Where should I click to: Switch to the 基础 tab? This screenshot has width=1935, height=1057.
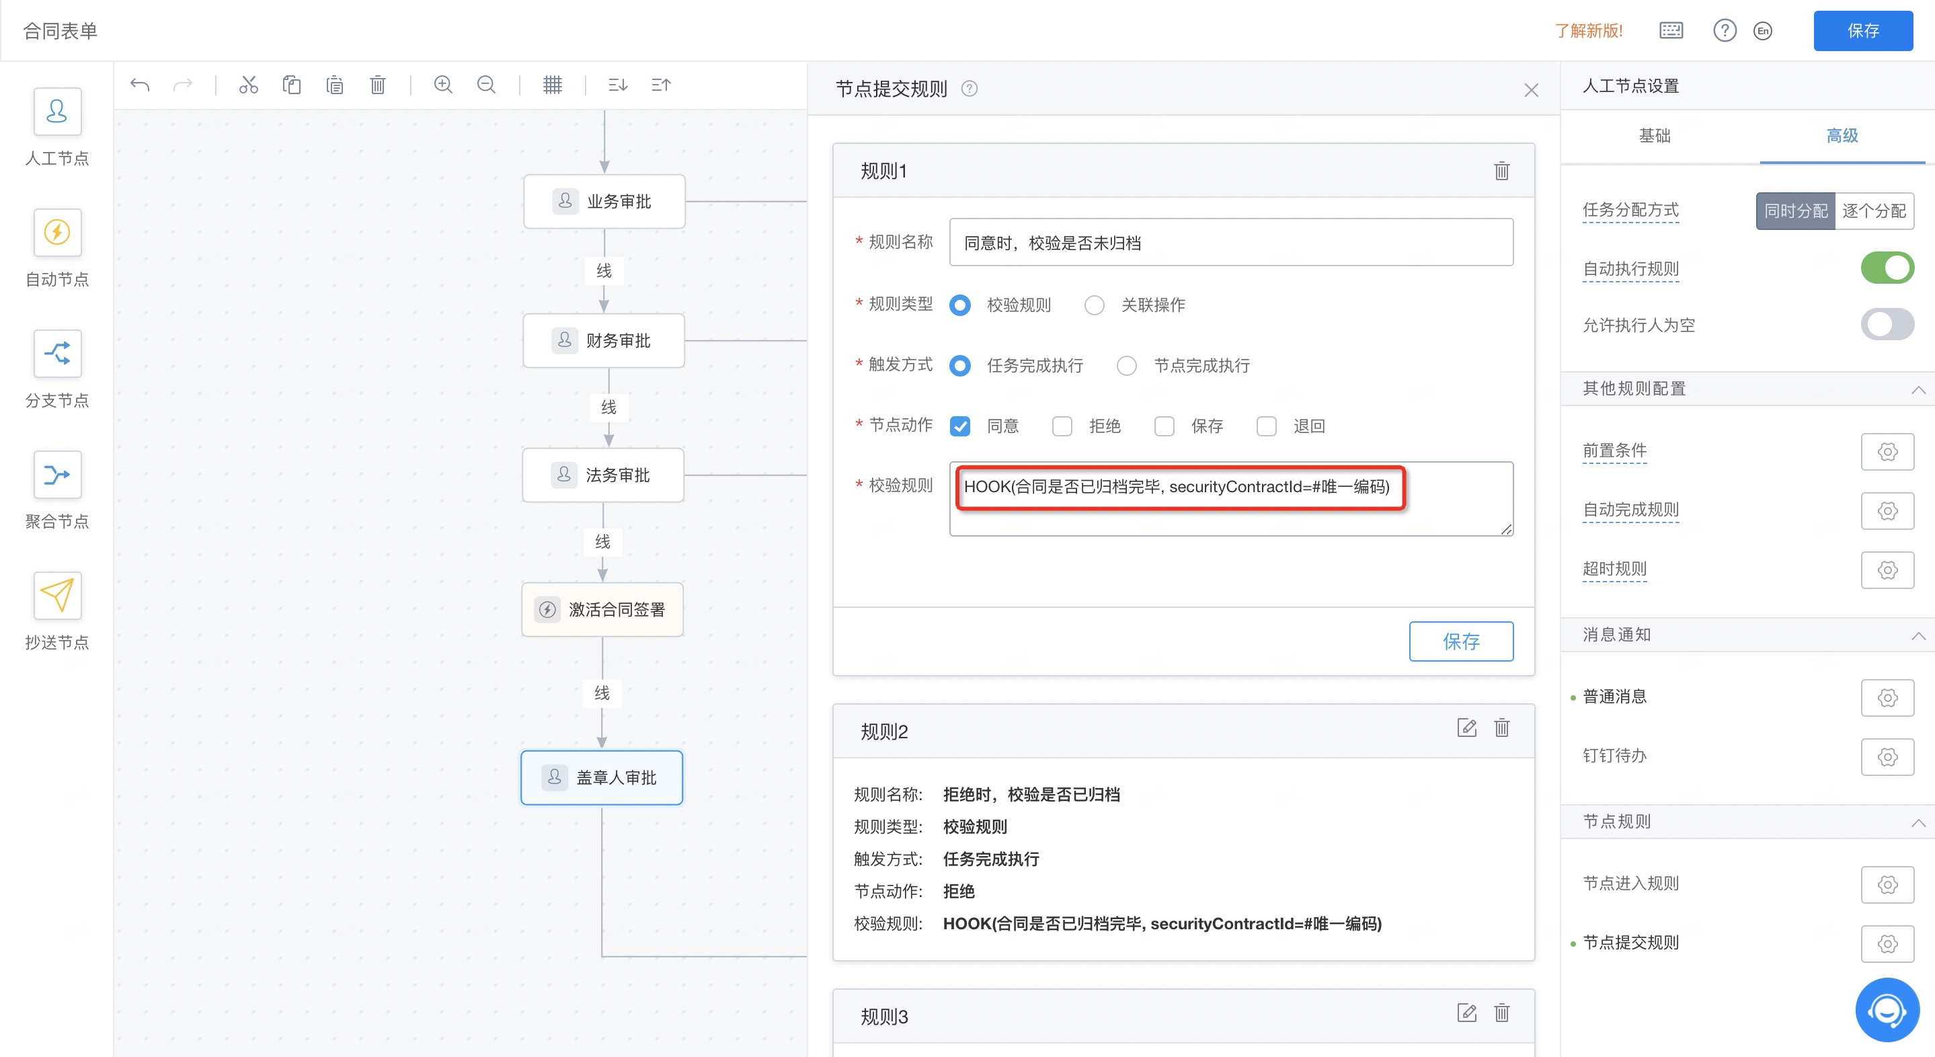pos(1654,136)
